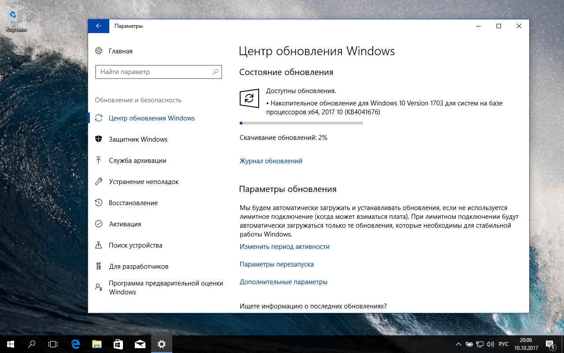Screen dimensions: 564x353
Task: Open the Start menu
Action: coord(9,344)
